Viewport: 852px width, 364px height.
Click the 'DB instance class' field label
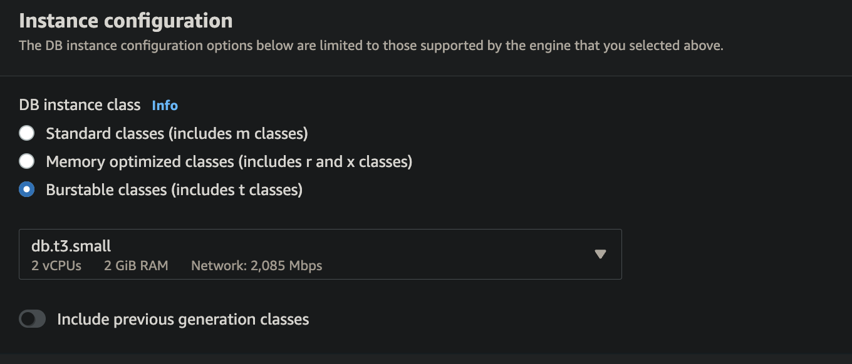click(80, 105)
